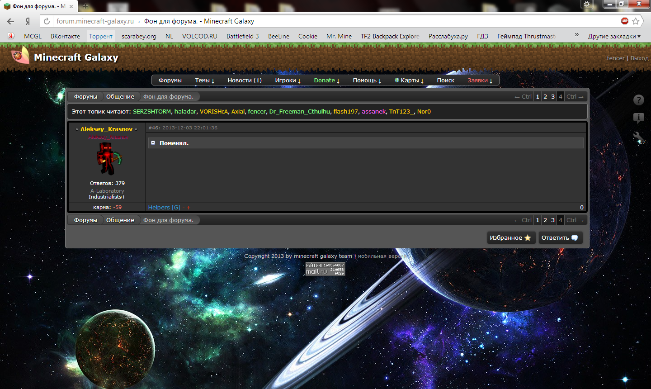Image resolution: width=651 pixels, height=389 pixels.
Task: Show hidden bookmarks with » chevron
Action: [x=576, y=35]
